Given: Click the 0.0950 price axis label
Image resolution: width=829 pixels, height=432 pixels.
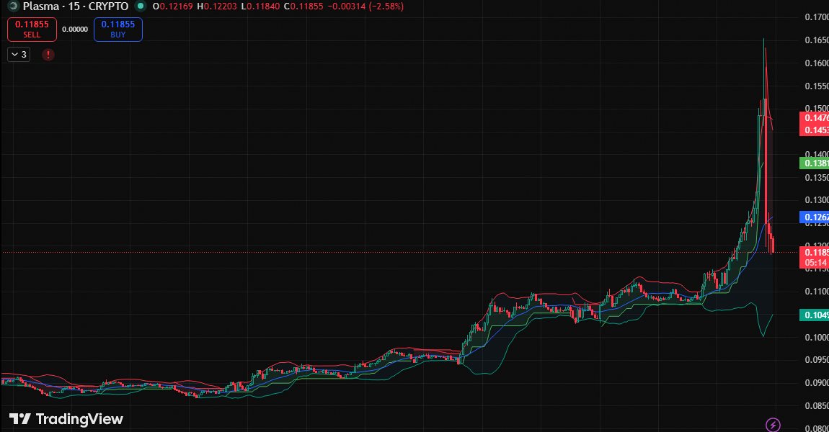Looking at the screenshot, I should click(x=816, y=360).
